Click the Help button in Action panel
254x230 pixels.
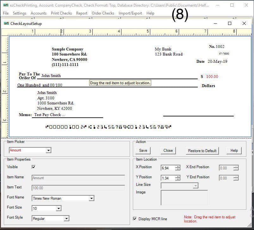click(234, 151)
